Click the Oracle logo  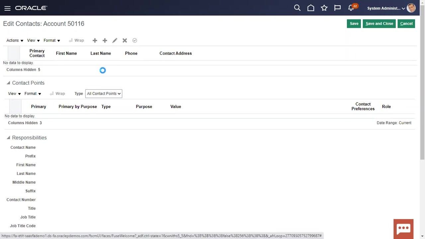[x=31, y=8]
